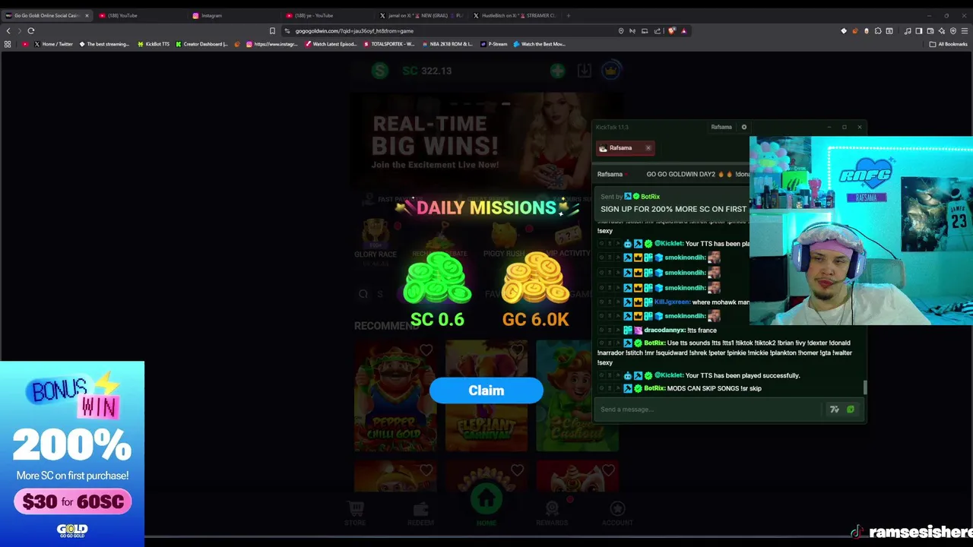Click ban circle icon on dracodannyx message
The width and height of the screenshot is (973, 547).
[601, 330]
